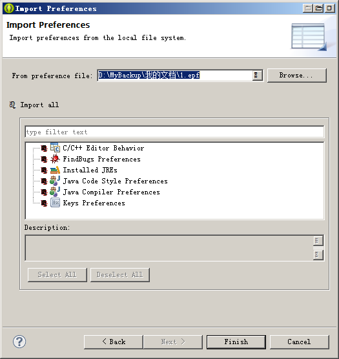Click the Installed JREs books icon
Viewport: 339px width, 359px height.
tap(55, 170)
